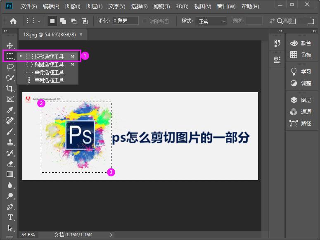Choose Add to Selection mode
Viewport: 320px width, 240px height.
(63, 21)
